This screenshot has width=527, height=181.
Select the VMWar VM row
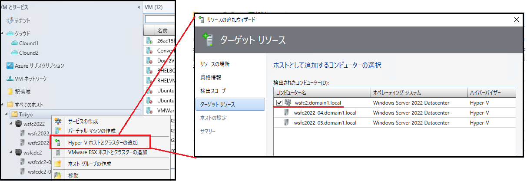pos(159,110)
